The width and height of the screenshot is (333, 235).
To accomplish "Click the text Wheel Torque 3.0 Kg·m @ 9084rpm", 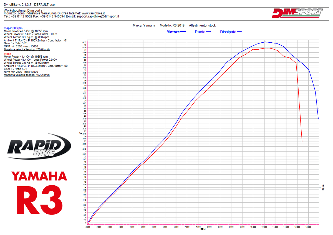I will 26,63.
